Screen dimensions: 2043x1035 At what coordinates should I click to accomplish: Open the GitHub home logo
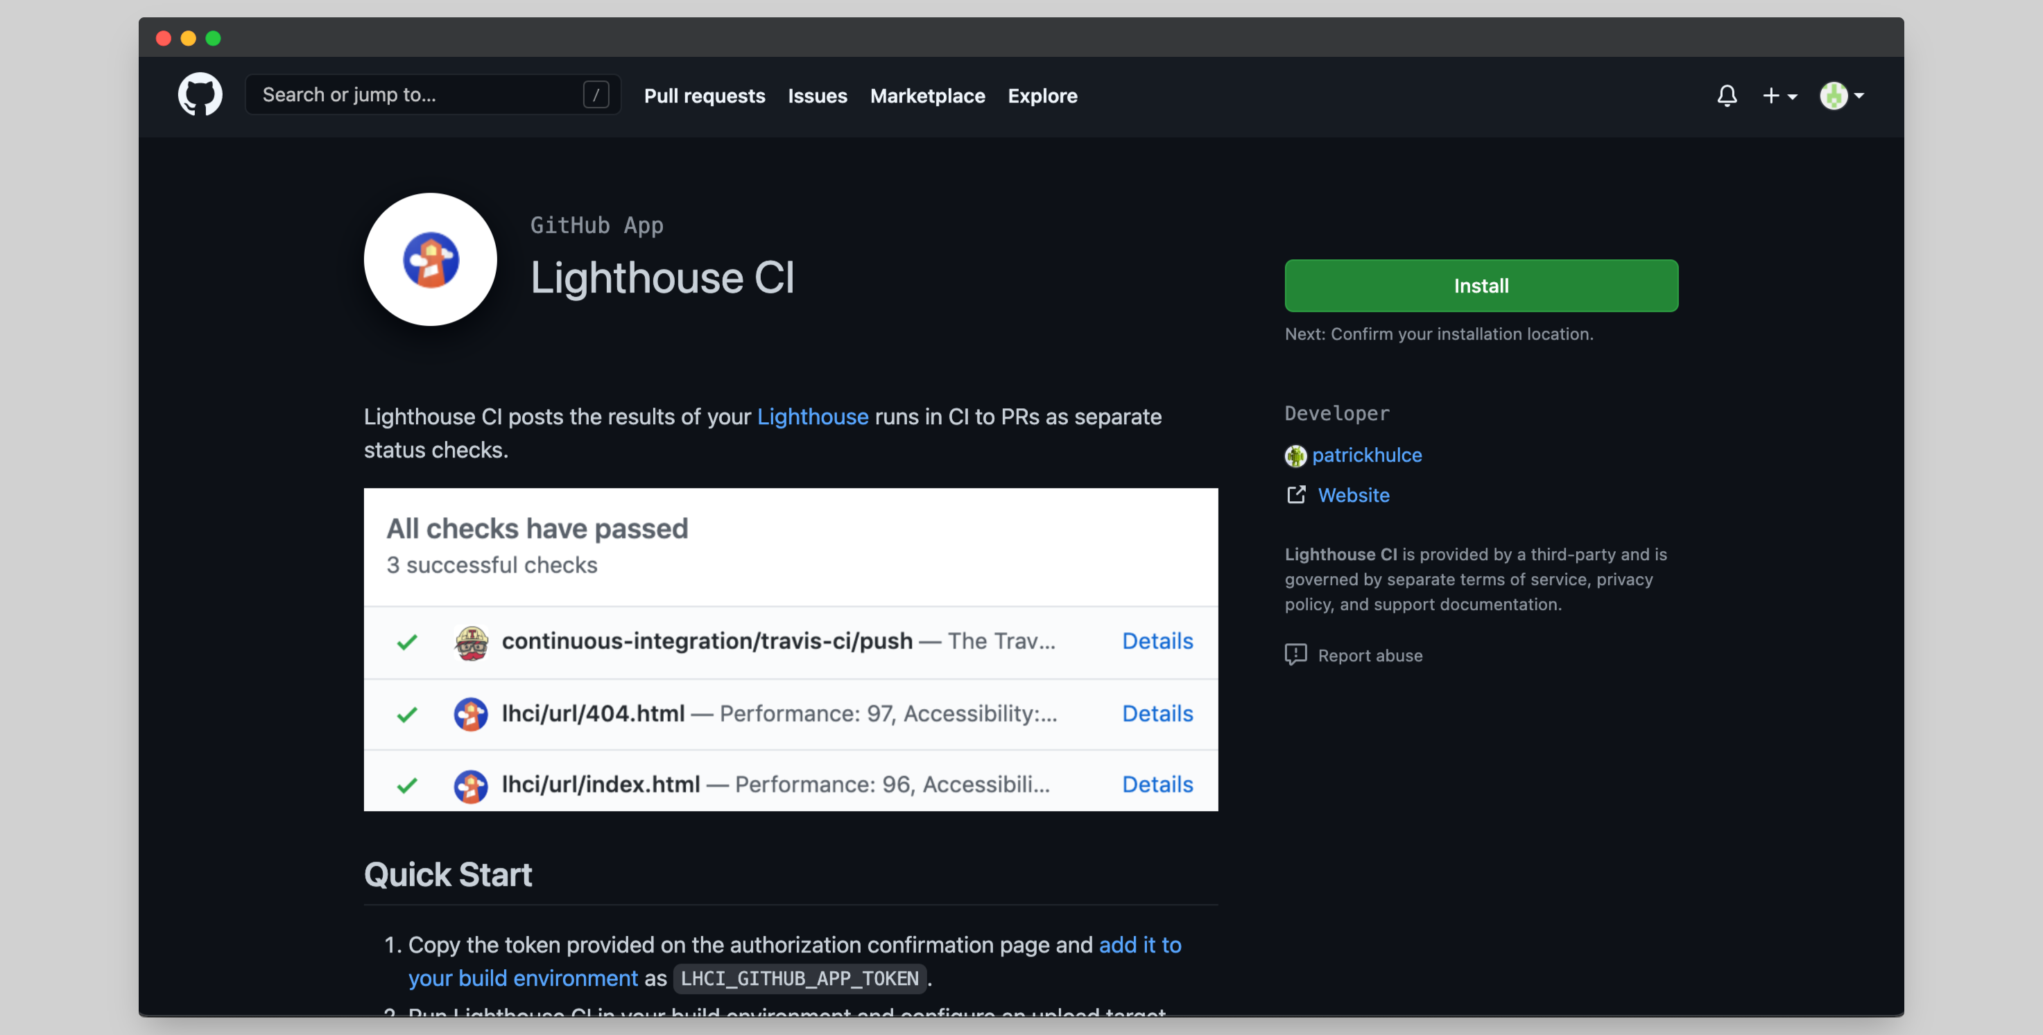coord(200,95)
